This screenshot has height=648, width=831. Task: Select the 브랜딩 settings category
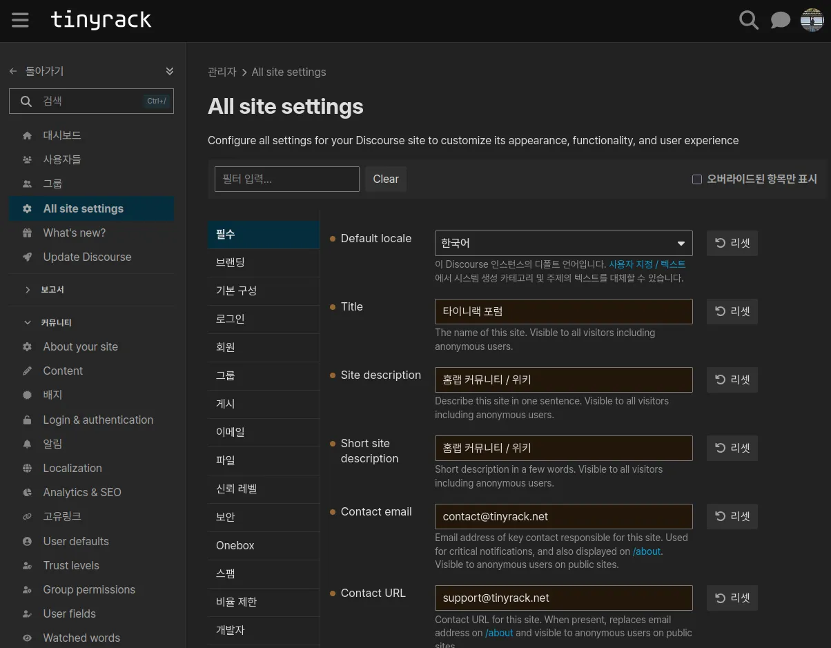point(264,262)
